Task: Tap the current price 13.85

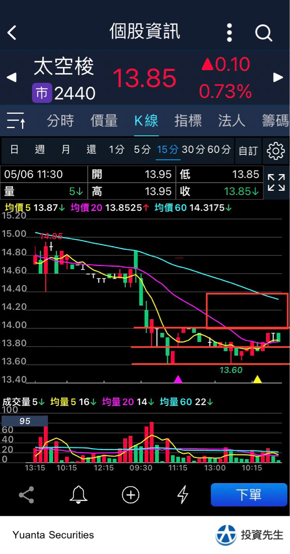Action: [x=144, y=78]
